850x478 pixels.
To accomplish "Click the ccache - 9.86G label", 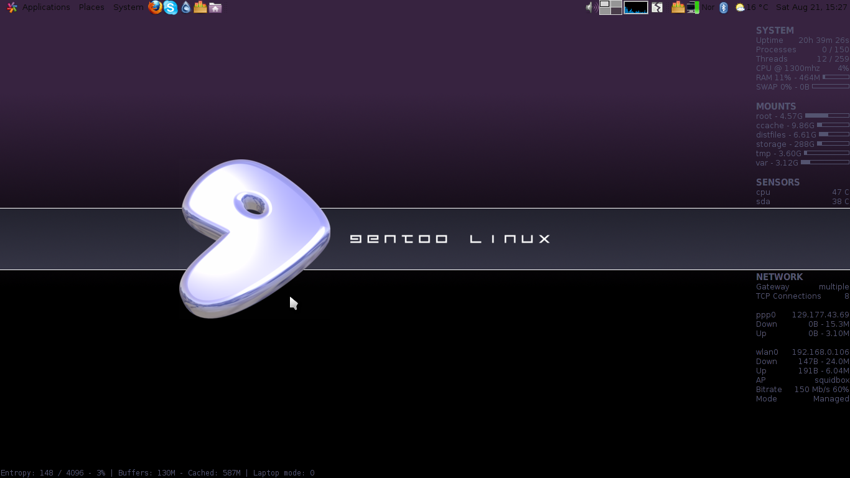I will [785, 126].
